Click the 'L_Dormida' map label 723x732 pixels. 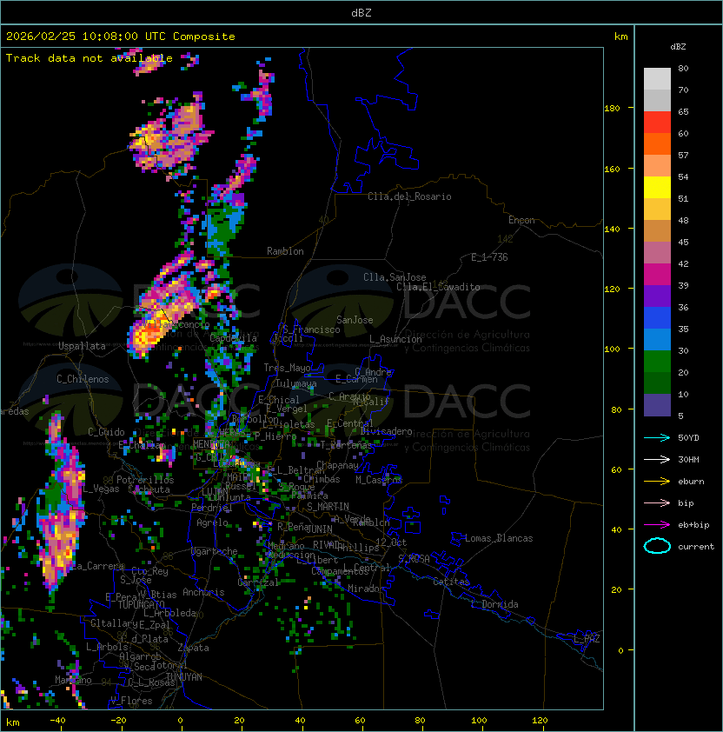coord(494,604)
